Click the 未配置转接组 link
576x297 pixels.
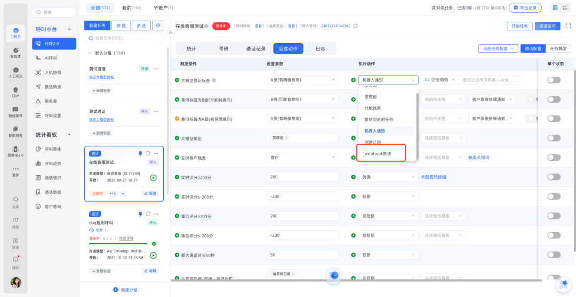pos(434,177)
